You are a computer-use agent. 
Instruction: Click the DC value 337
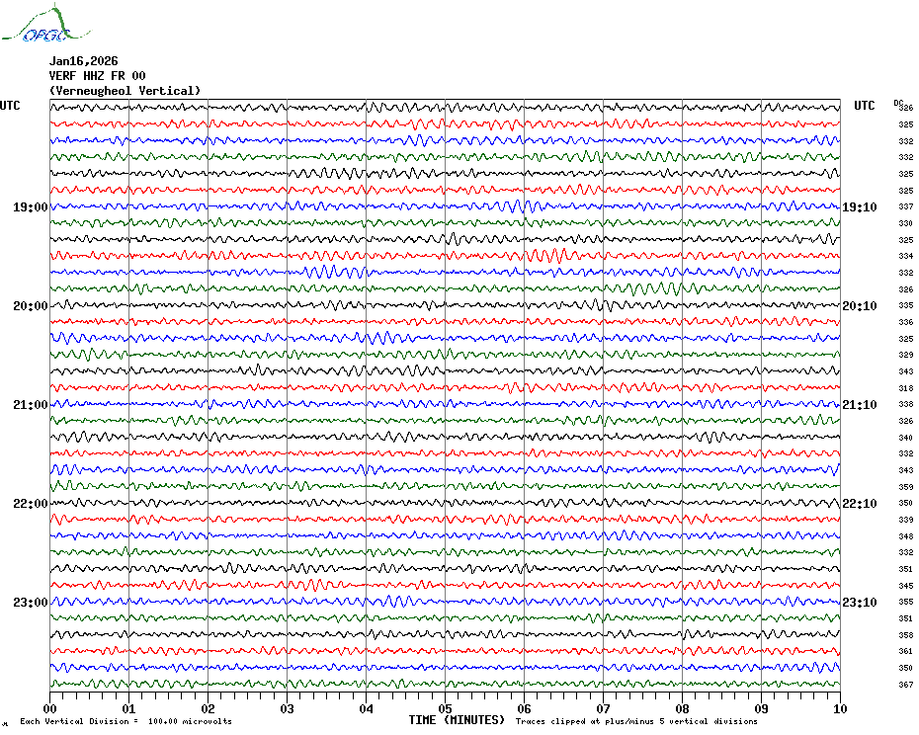[x=906, y=206]
